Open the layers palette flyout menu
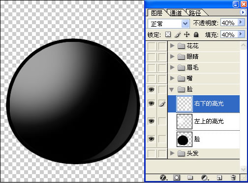This screenshot has height=183, width=248. tap(243, 12)
